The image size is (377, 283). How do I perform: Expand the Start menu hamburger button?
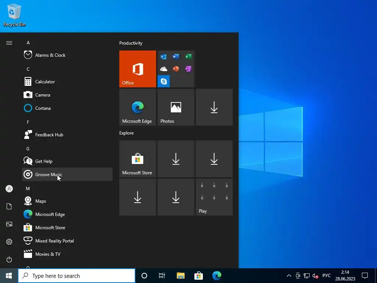click(x=9, y=43)
